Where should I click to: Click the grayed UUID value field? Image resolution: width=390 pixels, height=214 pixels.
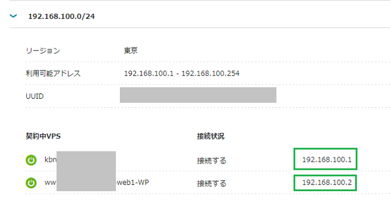pos(198,95)
